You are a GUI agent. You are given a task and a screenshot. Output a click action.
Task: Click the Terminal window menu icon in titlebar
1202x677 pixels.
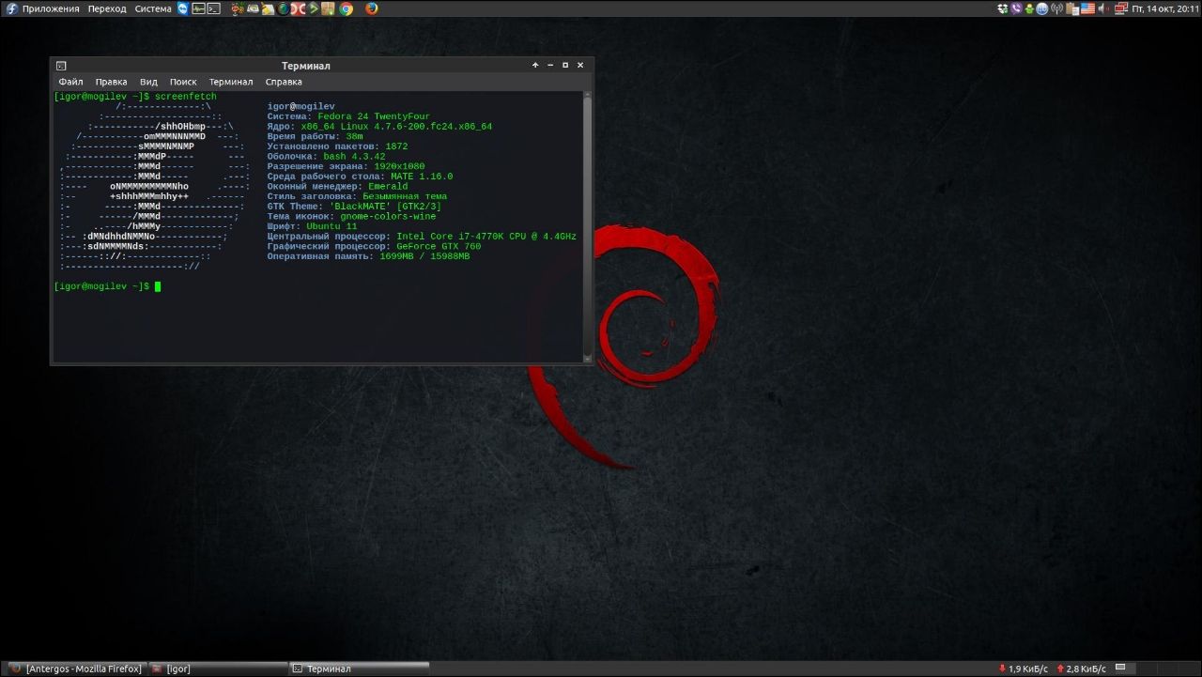[x=61, y=66]
